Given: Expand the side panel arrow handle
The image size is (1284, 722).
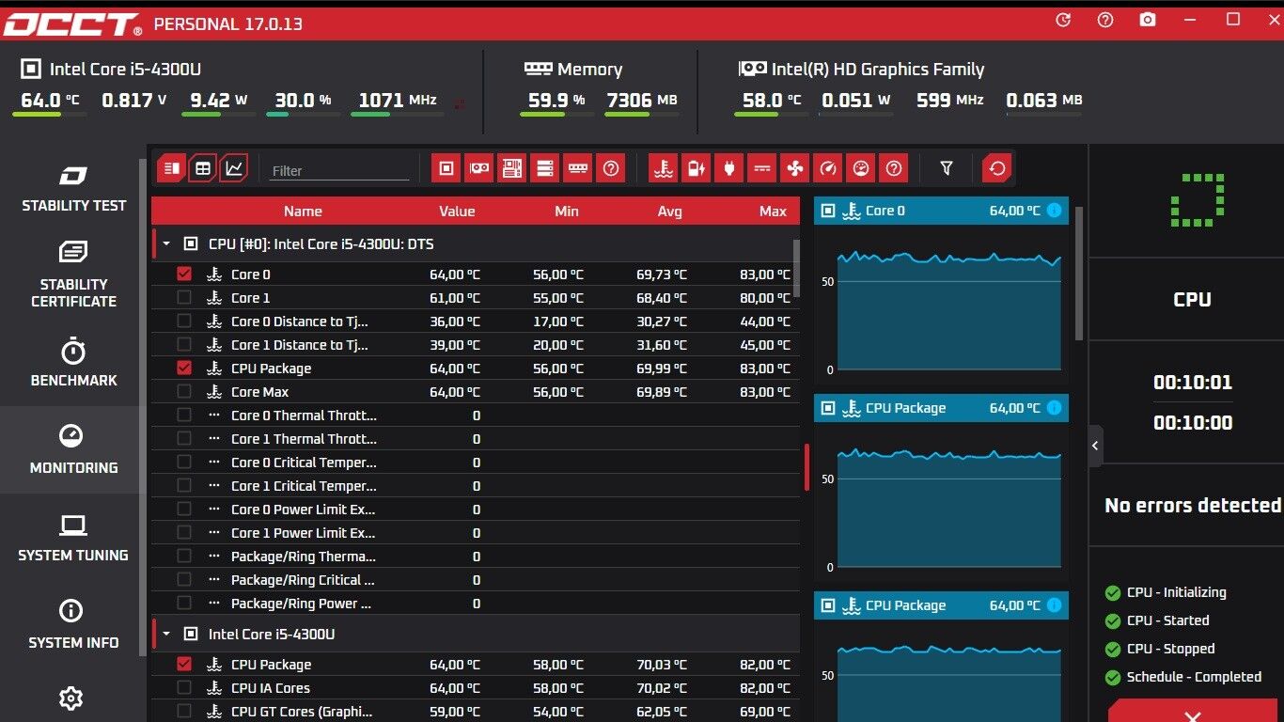Looking at the screenshot, I should pos(1096,446).
